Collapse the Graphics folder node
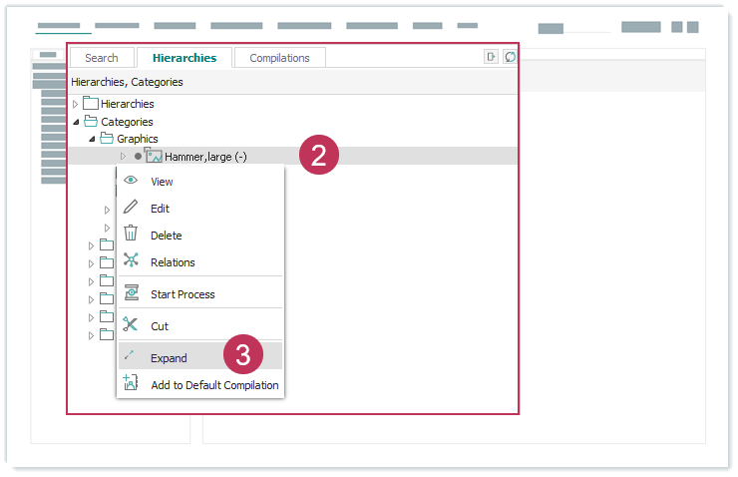Viewport: 738px width, 477px height. [x=91, y=139]
